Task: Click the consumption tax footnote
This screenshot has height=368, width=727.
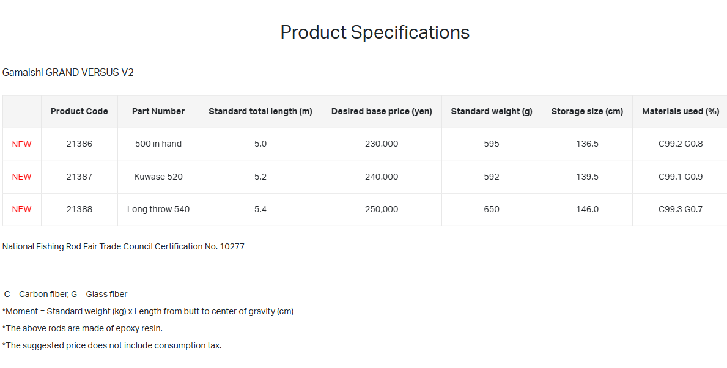Action: [x=112, y=345]
